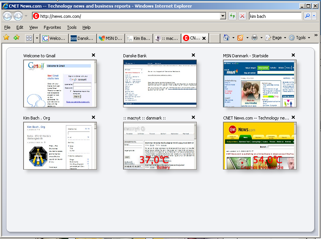
Task: Click the Home icon in command bar
Action: tap(226, 38)
